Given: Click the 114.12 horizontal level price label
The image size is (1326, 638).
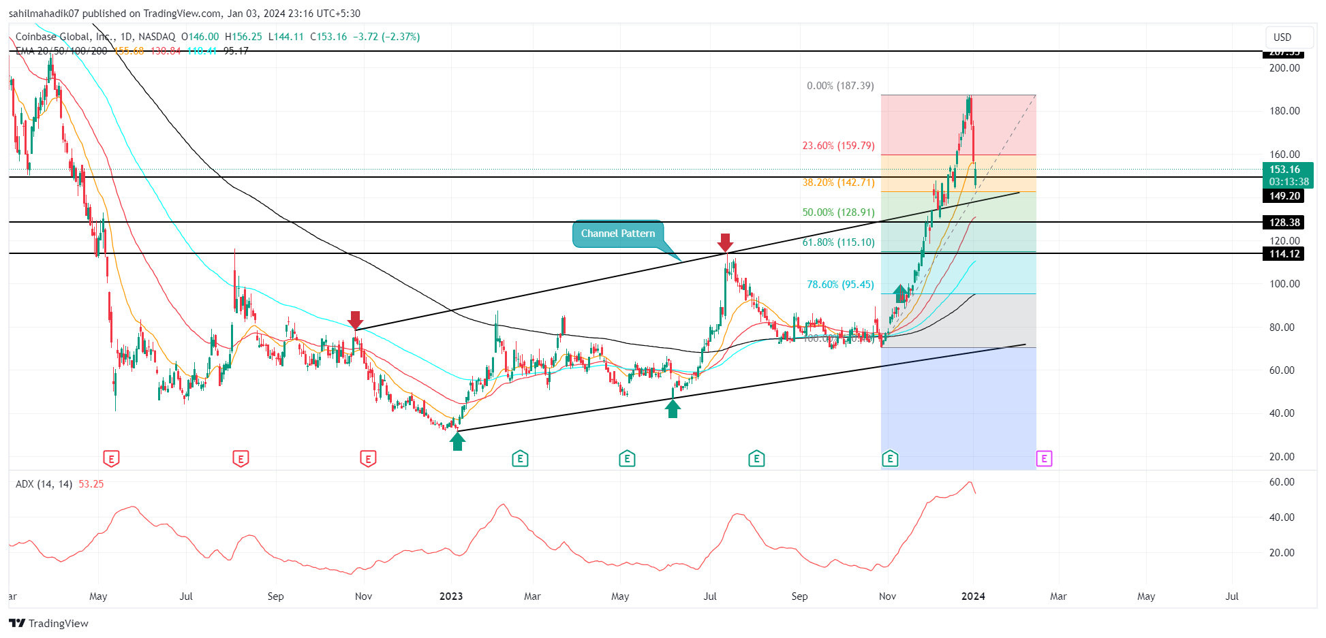Looking at the screenshot, I should (x=1284, y=254).
